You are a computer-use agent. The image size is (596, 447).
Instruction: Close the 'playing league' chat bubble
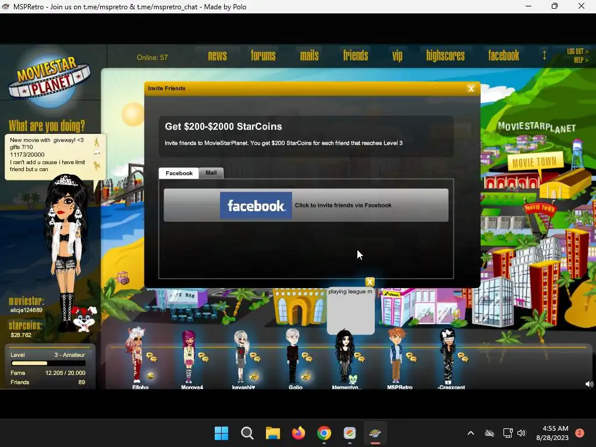point(370,282)
